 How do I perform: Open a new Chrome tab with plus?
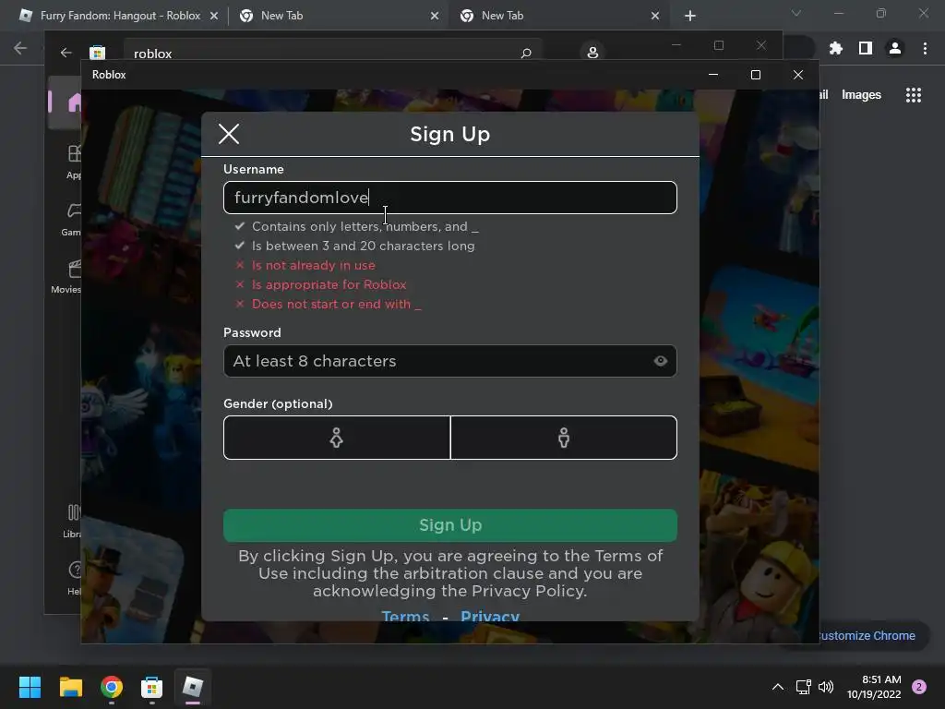pos(690,17)
